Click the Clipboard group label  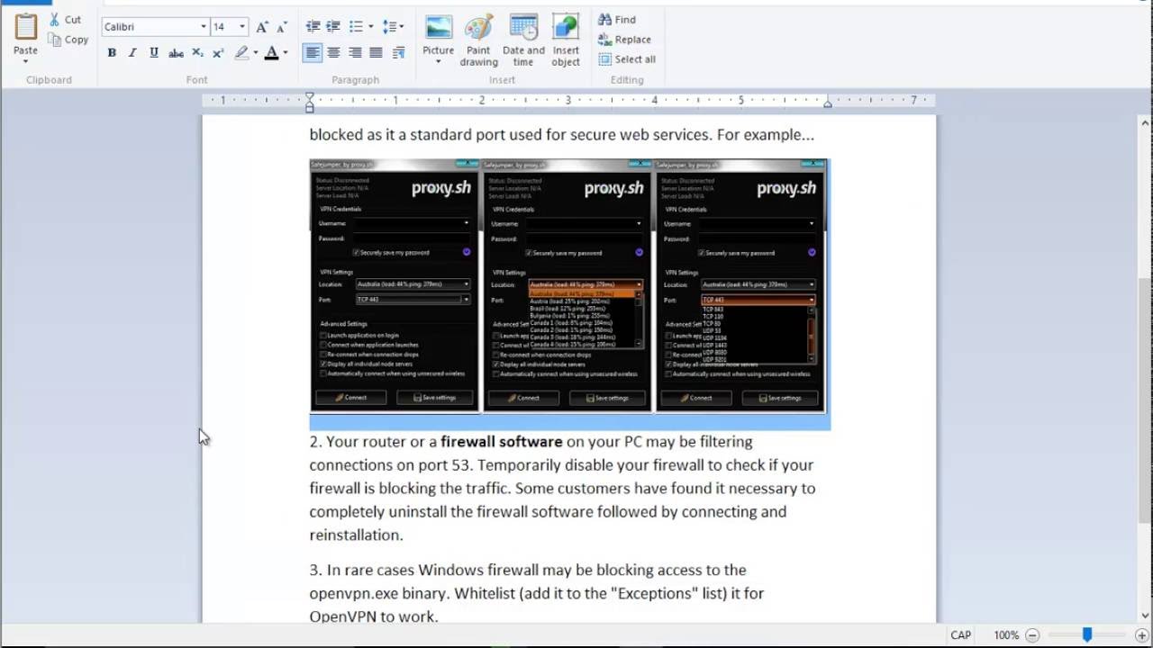click(49, 80)
